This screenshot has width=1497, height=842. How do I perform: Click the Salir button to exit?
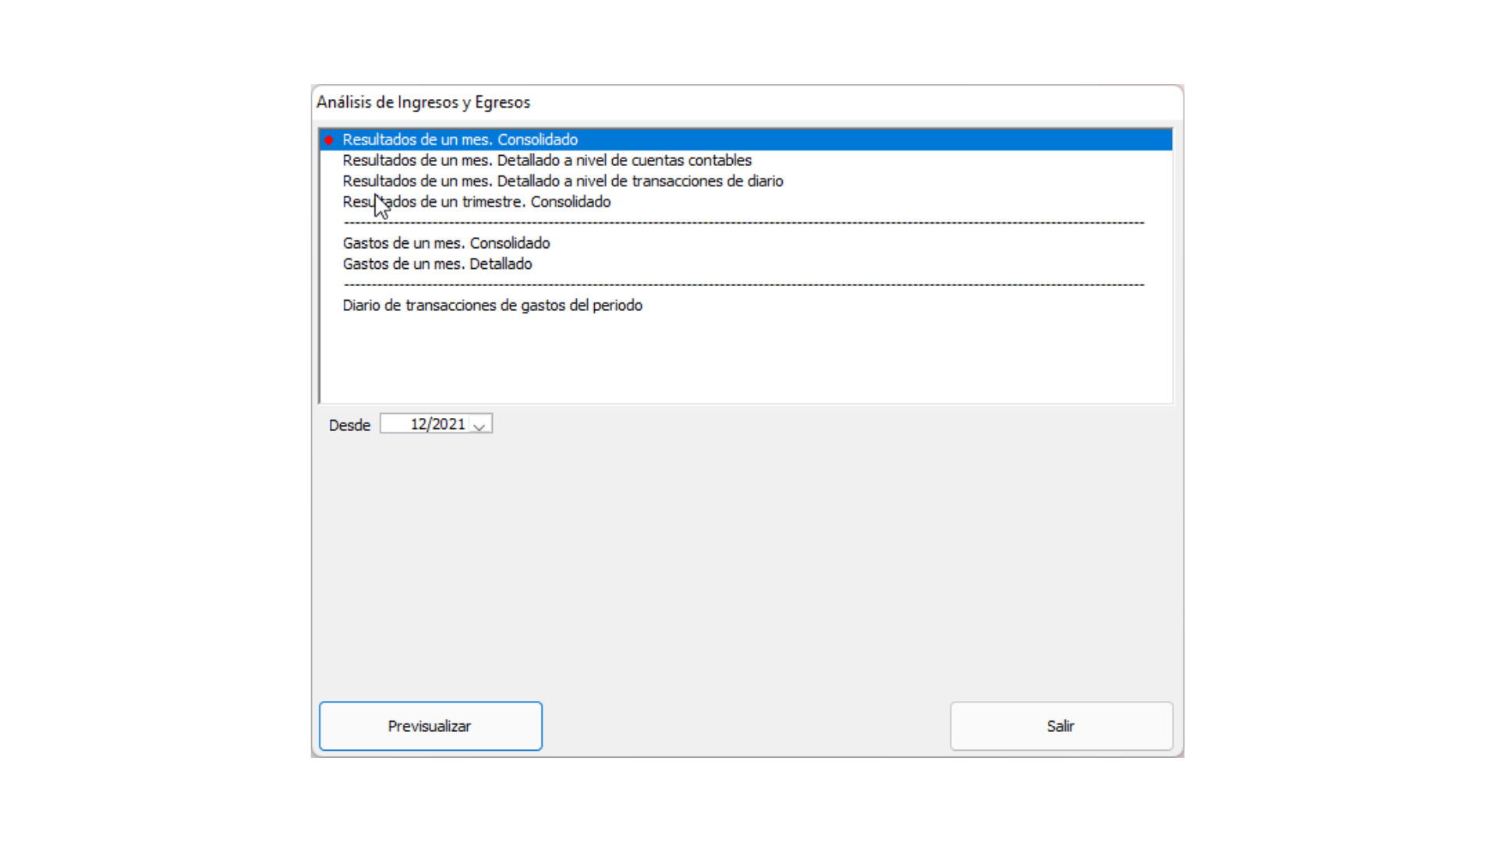pos(1060,726)
